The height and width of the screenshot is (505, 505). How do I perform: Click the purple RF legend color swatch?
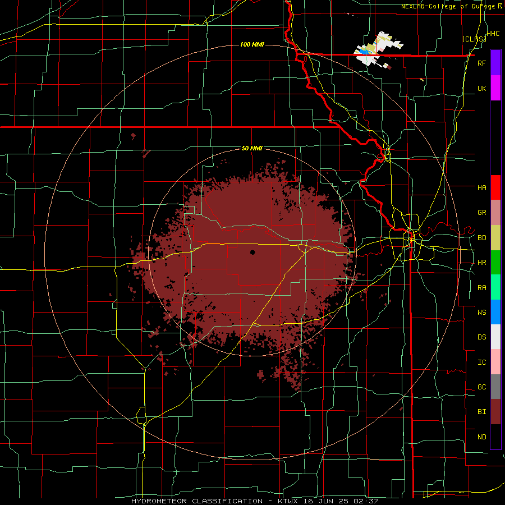495,63
